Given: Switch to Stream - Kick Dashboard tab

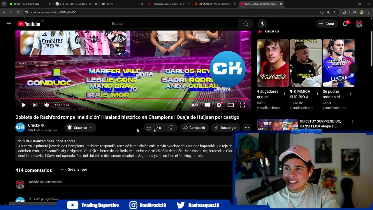Looking at the screenshot, I should (x=29, y=4).
